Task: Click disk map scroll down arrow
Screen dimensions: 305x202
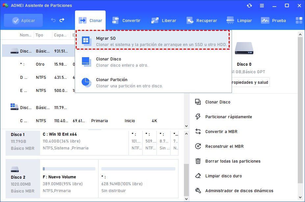Action: click(186, 199)
